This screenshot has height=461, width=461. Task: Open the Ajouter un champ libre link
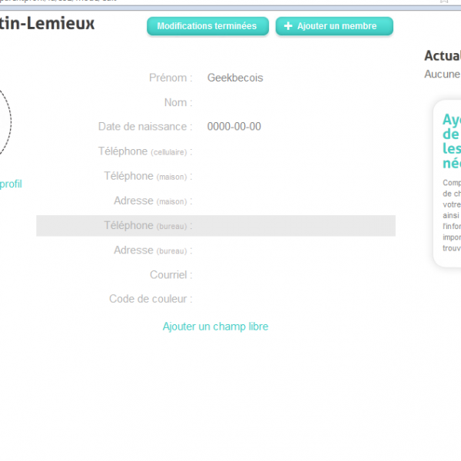215,327
